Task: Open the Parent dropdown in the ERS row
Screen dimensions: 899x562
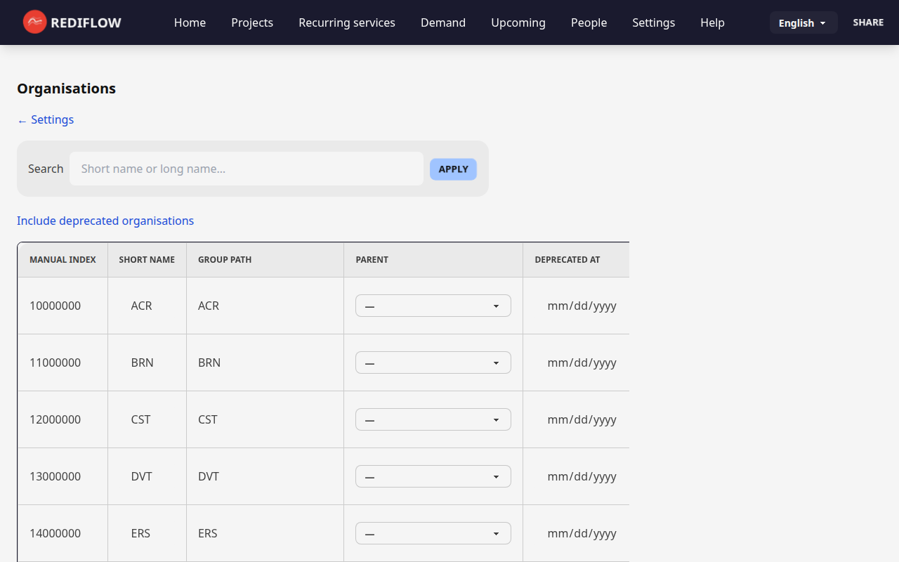Action: point(433,532)
